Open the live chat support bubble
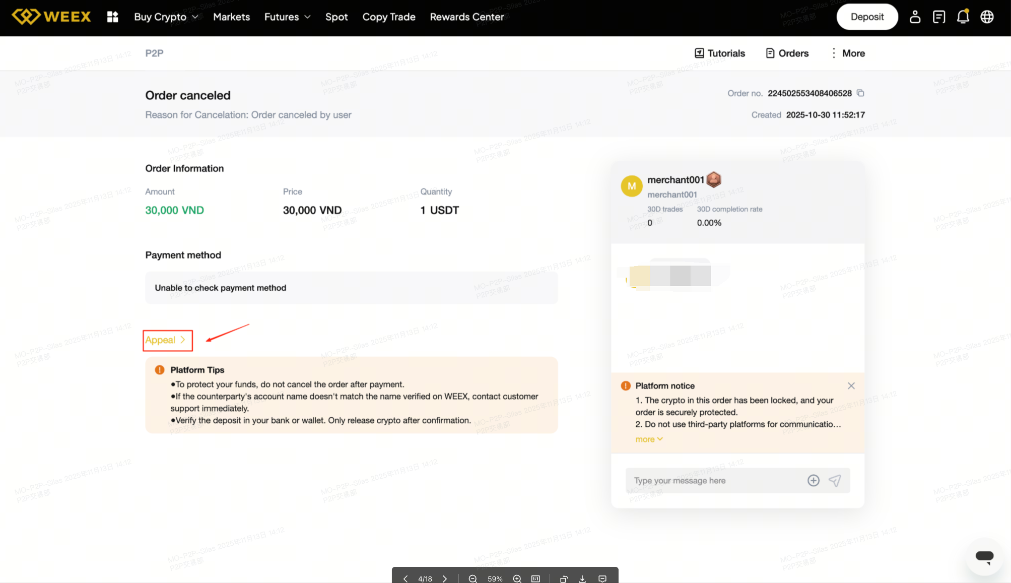1011x583 pixels. coord(984,556)
